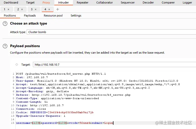Open the Collaborator tab
The width and height of the screenshot is (196, 129).
[104, 3]
